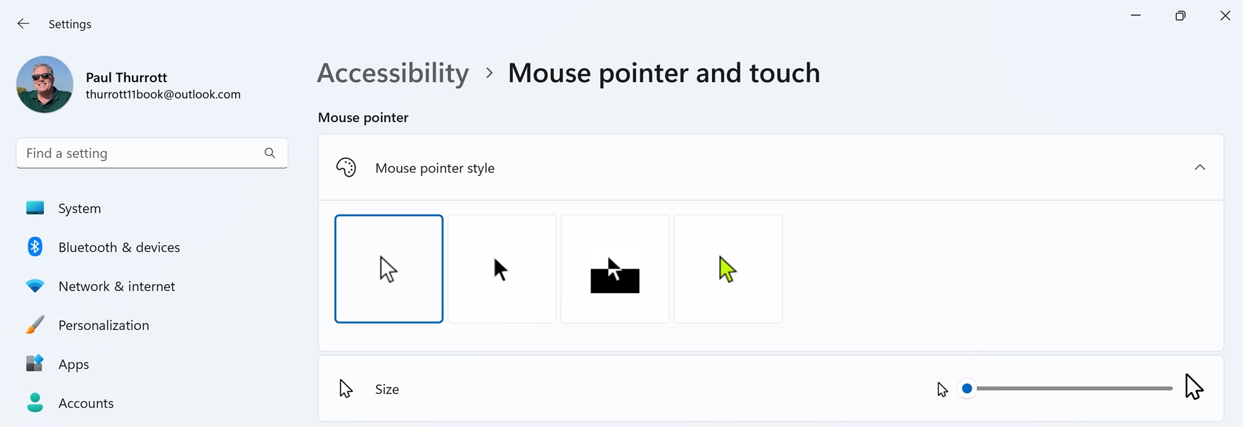Select the custom lime pointer style

pyautogui.click(x=728, y=269)
